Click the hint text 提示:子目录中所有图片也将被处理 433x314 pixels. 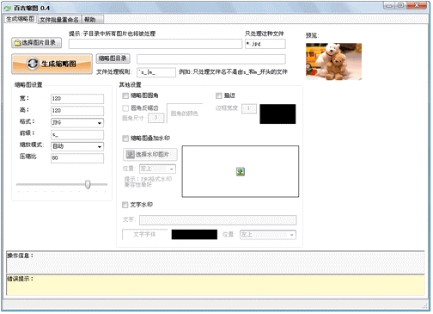tap(113, 34)
